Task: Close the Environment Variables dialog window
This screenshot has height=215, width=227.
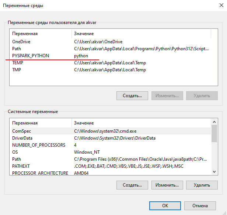Action: 221,6
